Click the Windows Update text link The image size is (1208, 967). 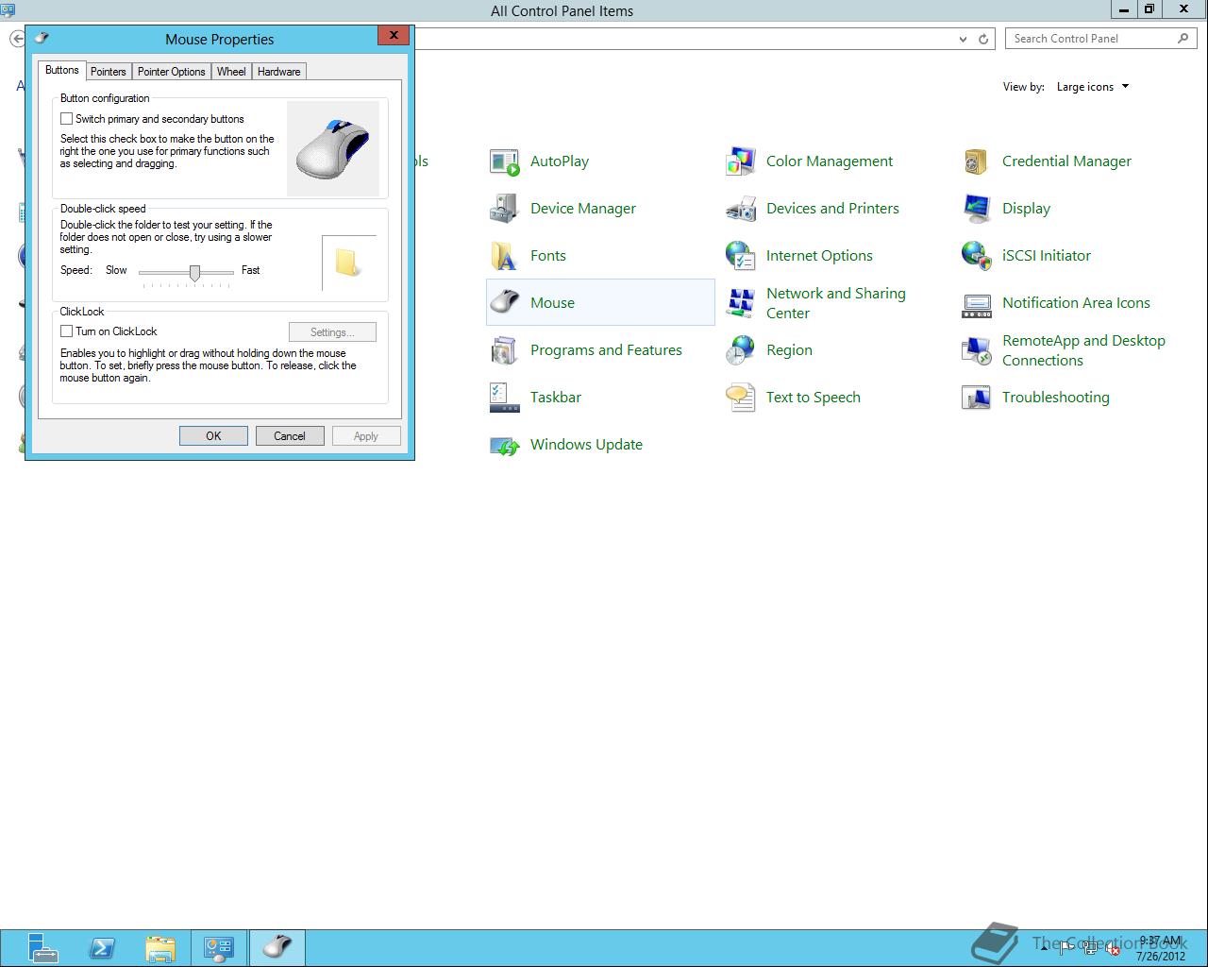[586, 445]
